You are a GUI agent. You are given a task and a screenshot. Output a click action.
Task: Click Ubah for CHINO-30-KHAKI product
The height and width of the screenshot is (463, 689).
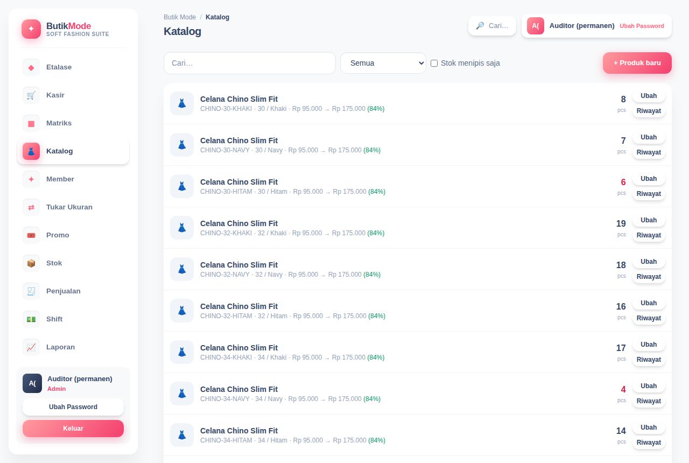click(x=649, y=96)
